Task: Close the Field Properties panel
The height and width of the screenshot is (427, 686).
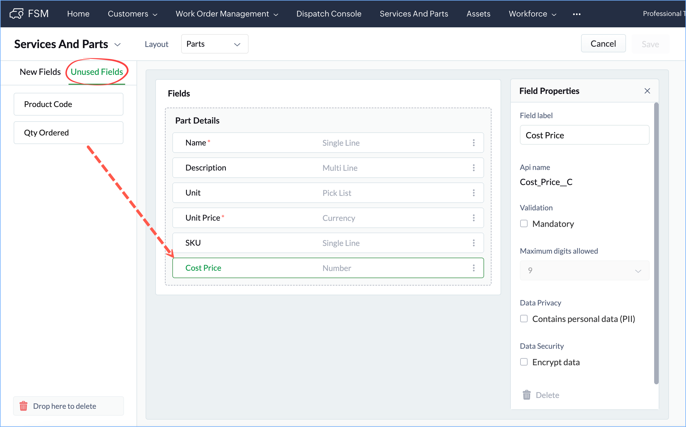Action: pyautogui.click(x=647, y=91)
